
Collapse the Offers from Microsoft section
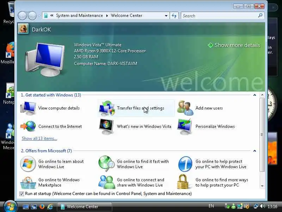[x=255, y=151]
